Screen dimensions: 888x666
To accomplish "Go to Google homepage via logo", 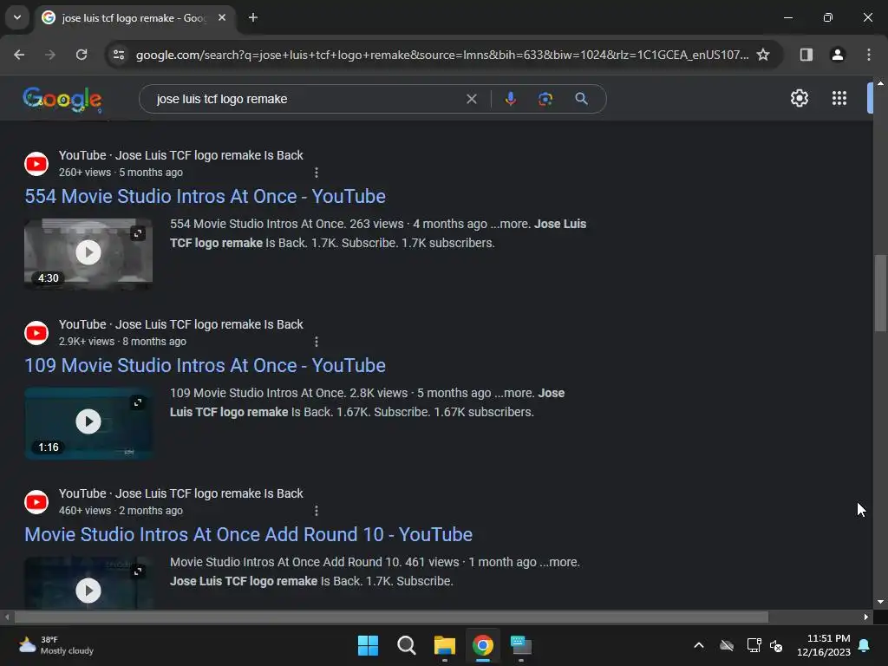I will [62, 100].
